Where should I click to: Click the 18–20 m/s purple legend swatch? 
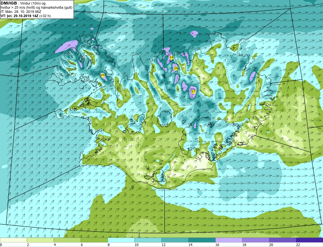[255, 240]
